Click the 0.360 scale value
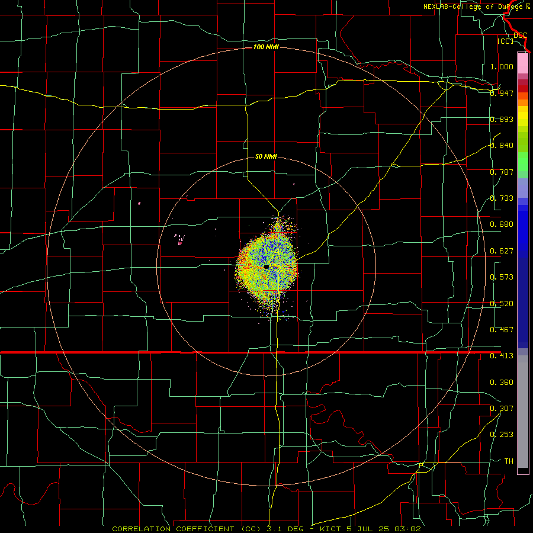 pos(502,383)
